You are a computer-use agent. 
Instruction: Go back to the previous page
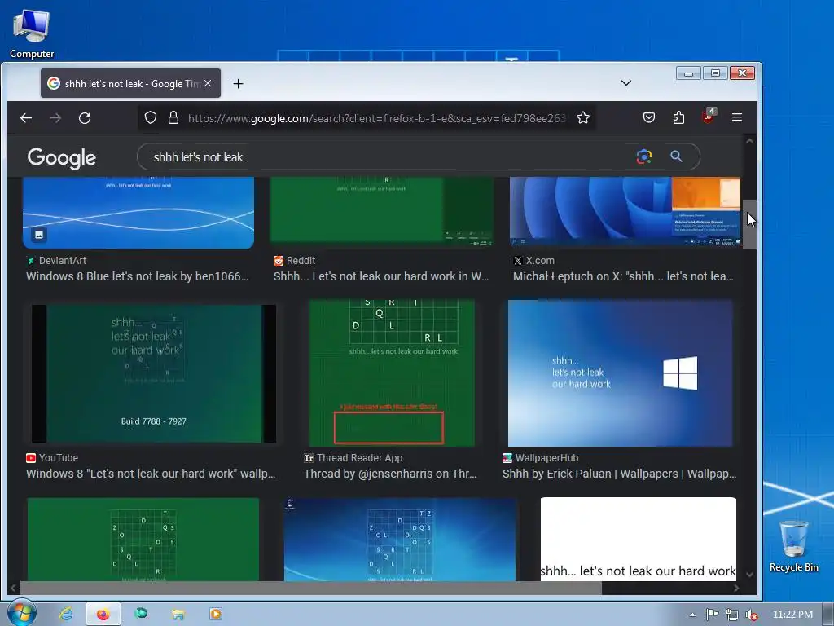tap(26, 117)
